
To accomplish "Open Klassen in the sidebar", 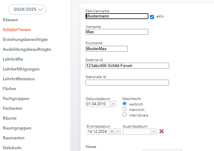I will (10, 20).
